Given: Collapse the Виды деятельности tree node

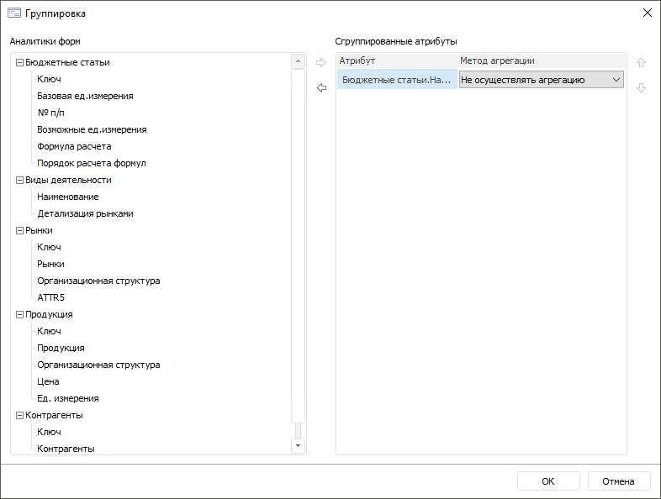Looking at the screenshot, I should pos(20,180).
